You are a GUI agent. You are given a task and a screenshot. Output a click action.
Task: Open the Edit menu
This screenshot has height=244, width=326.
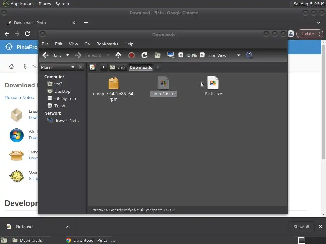point(59,44)
